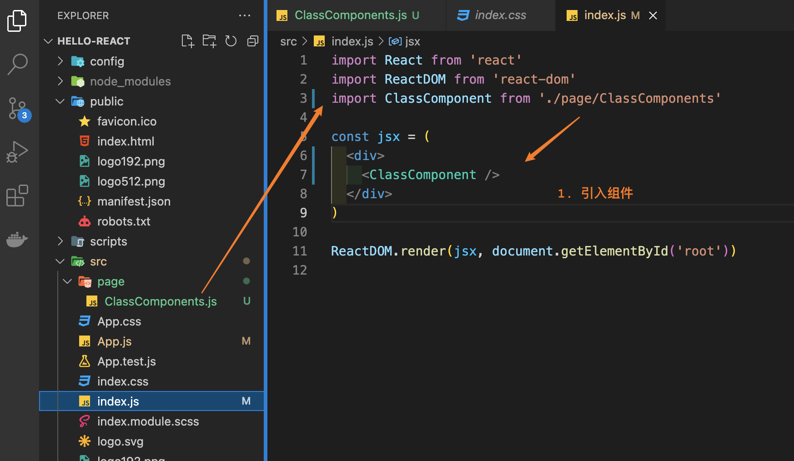Switch to the ClassComponents.js tab
Screen dimensions: 794x461
[357, 15]
